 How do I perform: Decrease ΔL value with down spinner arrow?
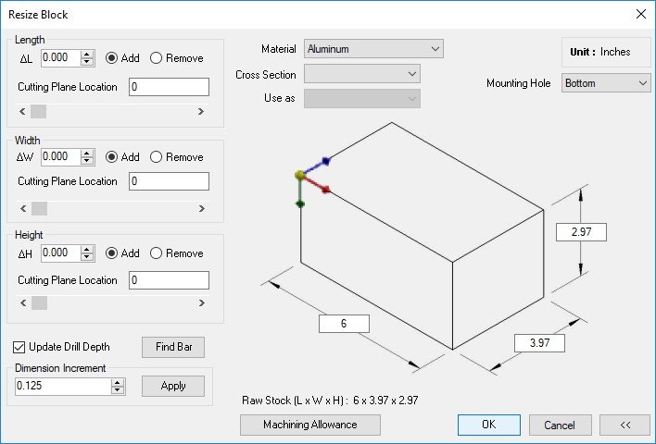coord(86,62)
